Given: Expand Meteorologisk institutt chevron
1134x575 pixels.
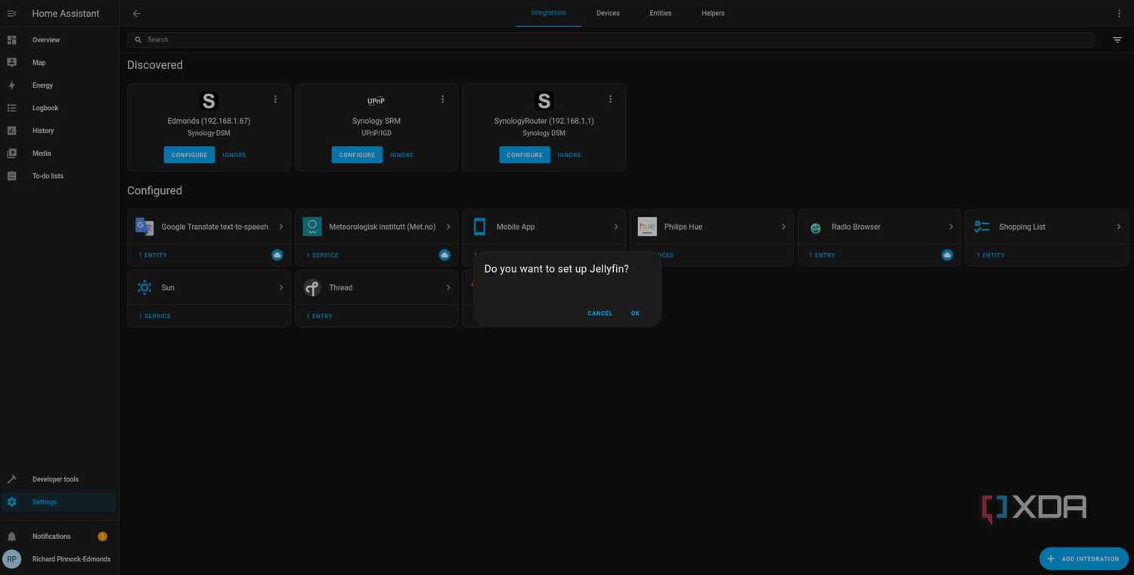Looking at the screenshot, I should pyautogui.click(x=448, y=227).
